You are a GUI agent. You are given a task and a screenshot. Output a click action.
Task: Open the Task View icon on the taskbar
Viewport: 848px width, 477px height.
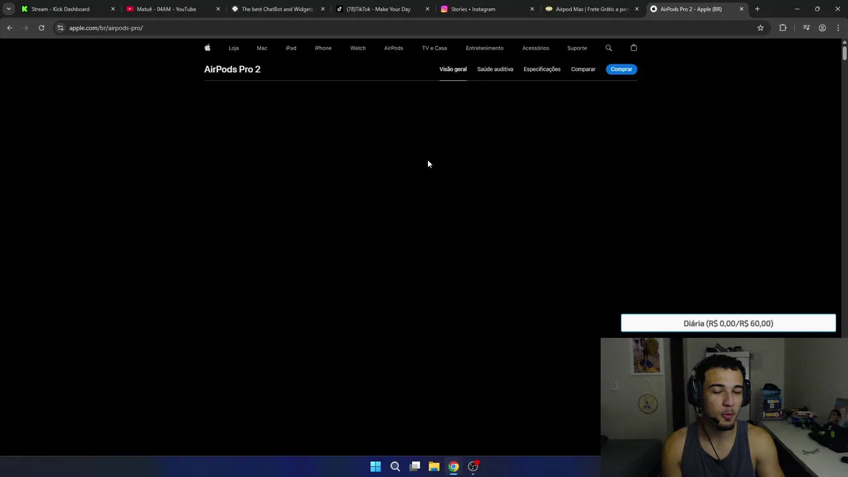(415, 466)
